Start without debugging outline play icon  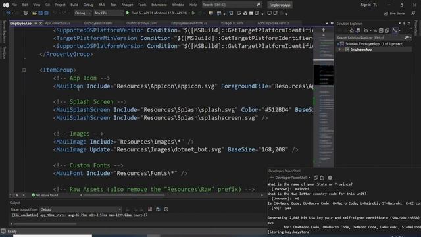click(x=193, y=13)
